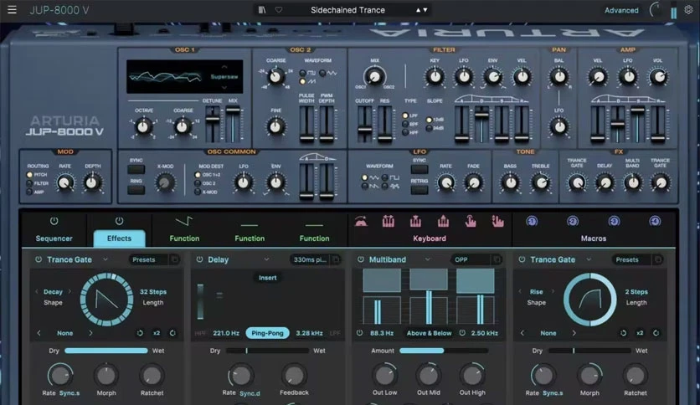
Task: Select the third keyboard modulation icon
Action: (415, 221)
